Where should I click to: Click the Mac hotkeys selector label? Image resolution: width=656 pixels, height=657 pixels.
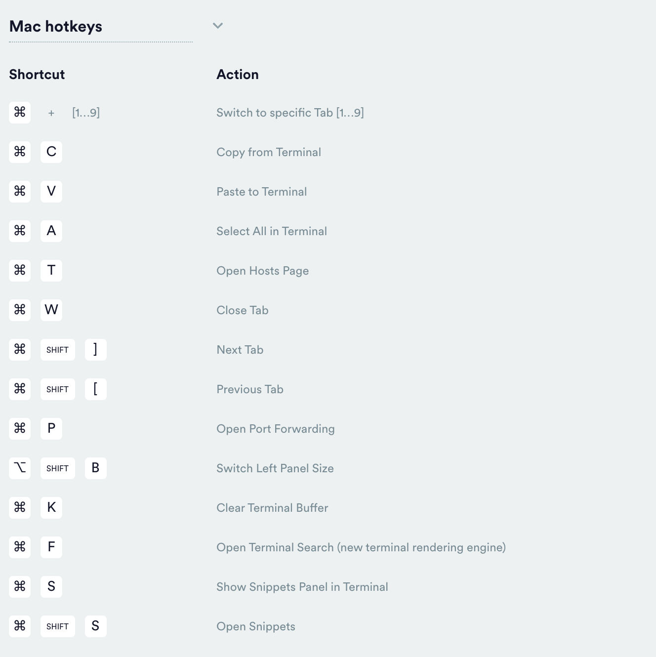(x=56, y=26)
